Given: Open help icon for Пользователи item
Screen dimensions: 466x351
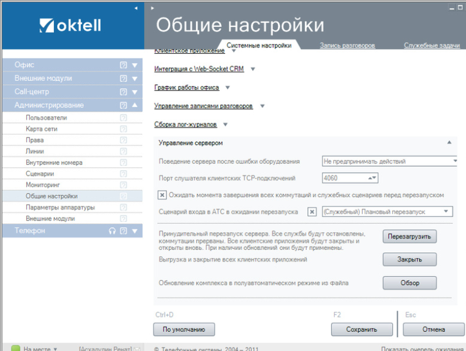Looking at the screenshot, I should [x=124, y=118].
